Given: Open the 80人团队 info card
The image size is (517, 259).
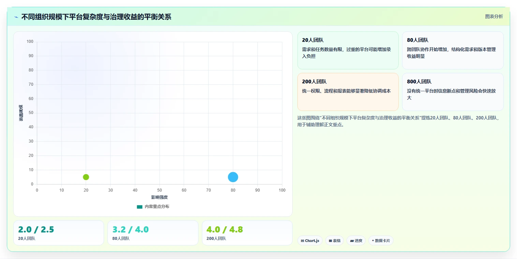Looking at the screenshot, I should 453,50.
